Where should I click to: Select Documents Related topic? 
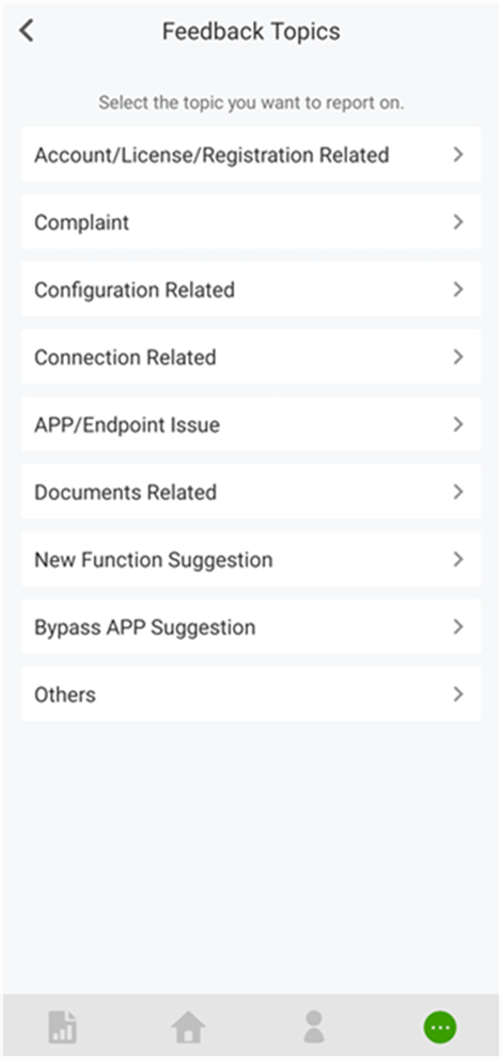pos(251,491)
